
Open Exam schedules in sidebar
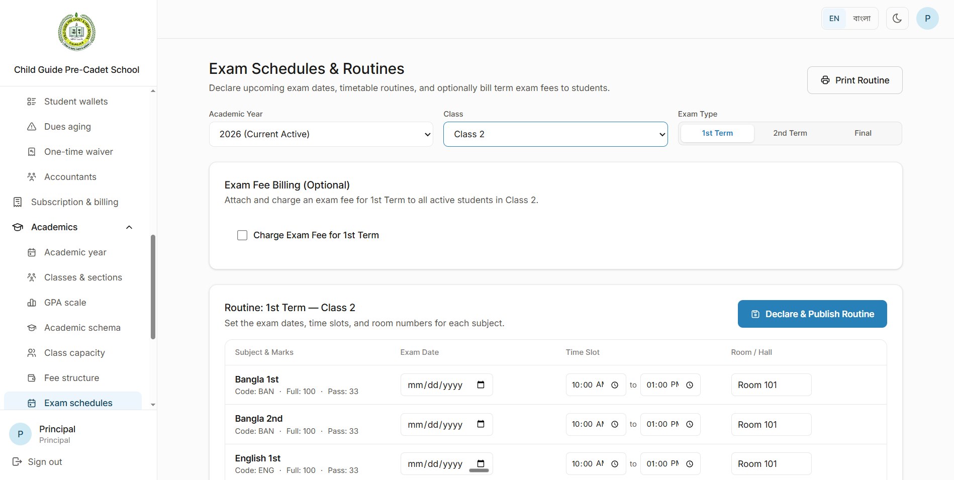coord(73,402)
